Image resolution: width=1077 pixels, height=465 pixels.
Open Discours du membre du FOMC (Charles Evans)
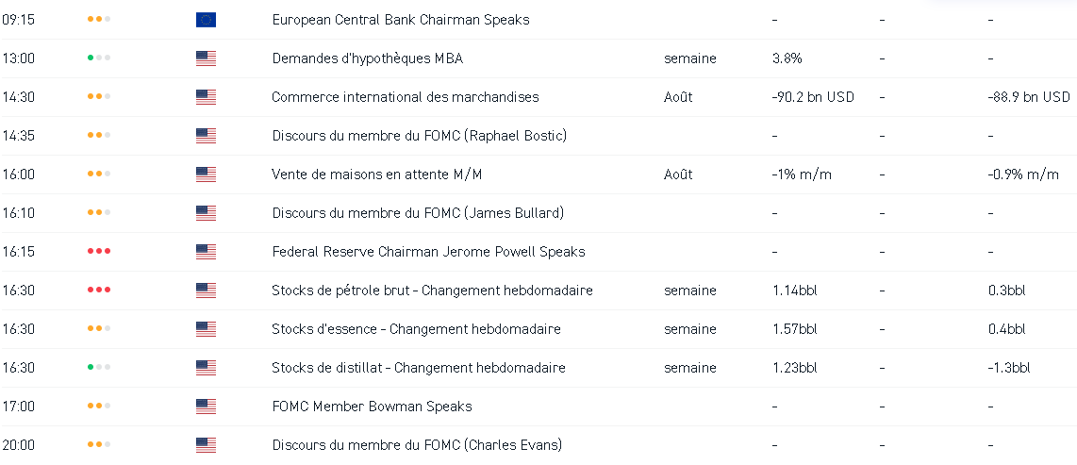click(x=415, y=445)
